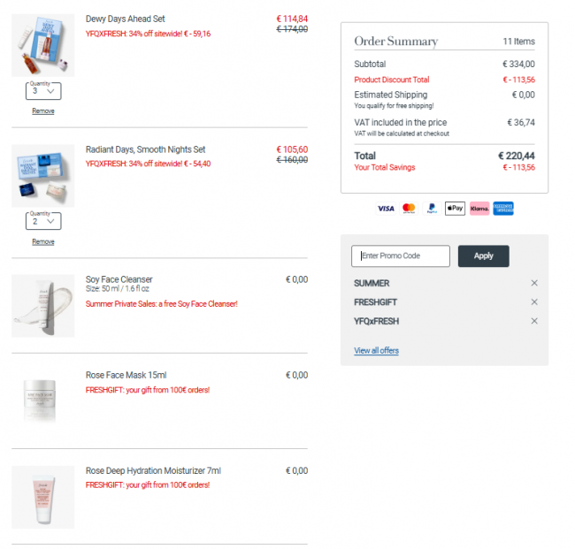Remove the FRESHGIFT promo code
The image size is (575, 549).
coord(534,302)
